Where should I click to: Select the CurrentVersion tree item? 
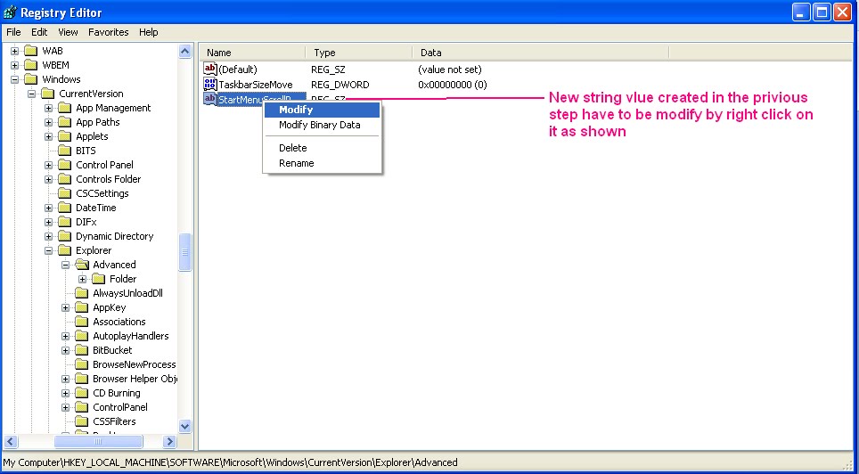tap(91, 94)
